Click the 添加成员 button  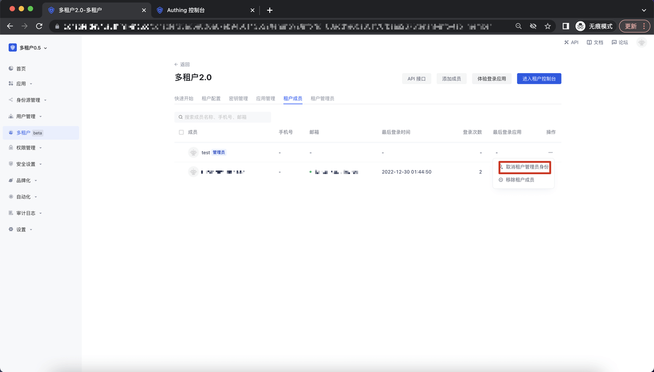click(x=451, y=79)
